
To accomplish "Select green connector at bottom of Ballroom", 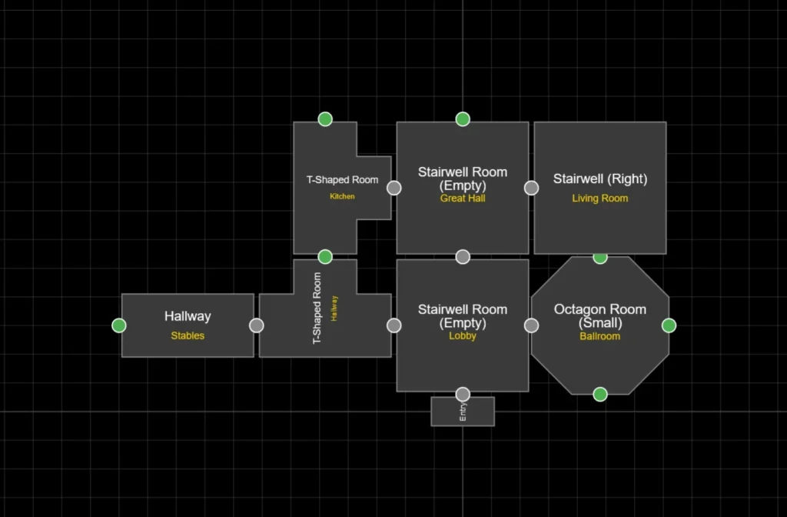I will [x=600, y=395].
